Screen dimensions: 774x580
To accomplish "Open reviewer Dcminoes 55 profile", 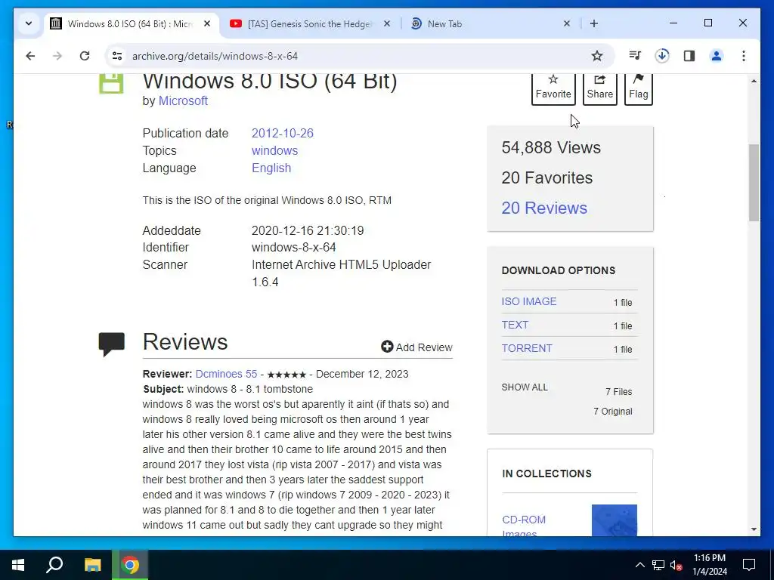I will (226, 374).
